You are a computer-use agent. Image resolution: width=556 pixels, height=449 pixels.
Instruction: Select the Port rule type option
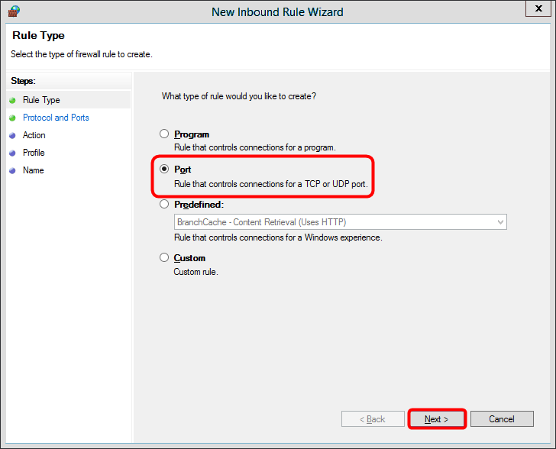point(164,170)
